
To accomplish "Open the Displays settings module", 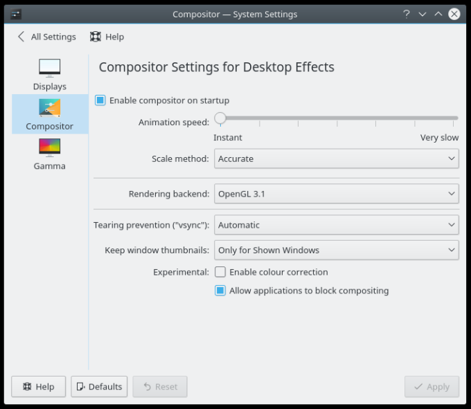I will coord(50,75).
